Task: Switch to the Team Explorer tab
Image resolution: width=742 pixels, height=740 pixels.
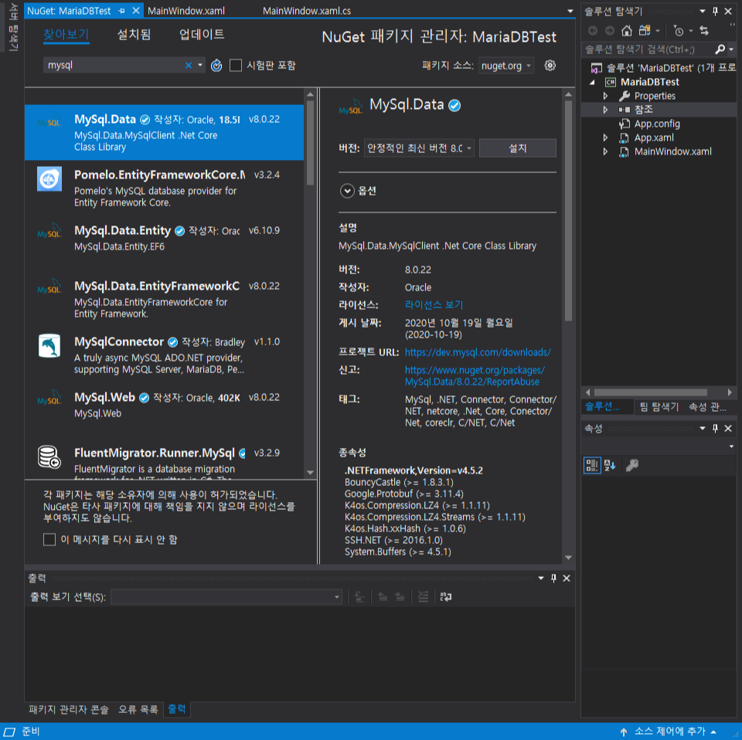Action: point(659,406)
